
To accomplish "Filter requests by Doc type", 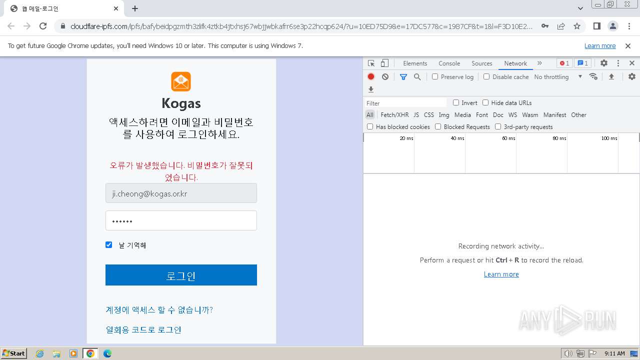I will (x=498, y=114).
